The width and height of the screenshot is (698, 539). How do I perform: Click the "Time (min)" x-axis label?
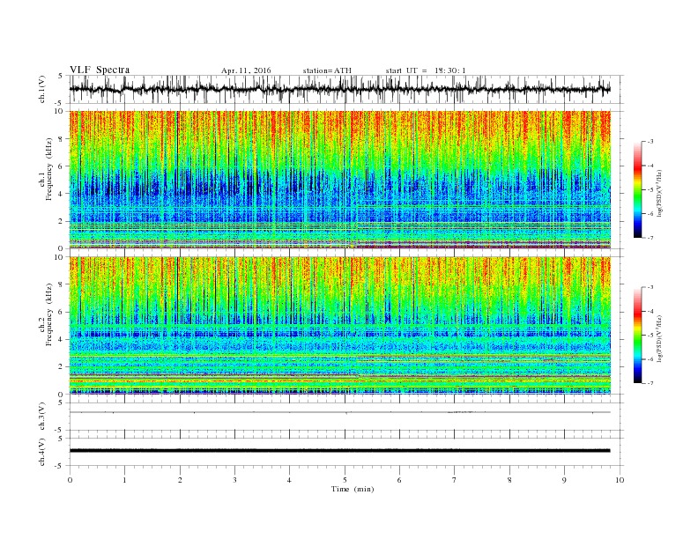coord(353,489)
